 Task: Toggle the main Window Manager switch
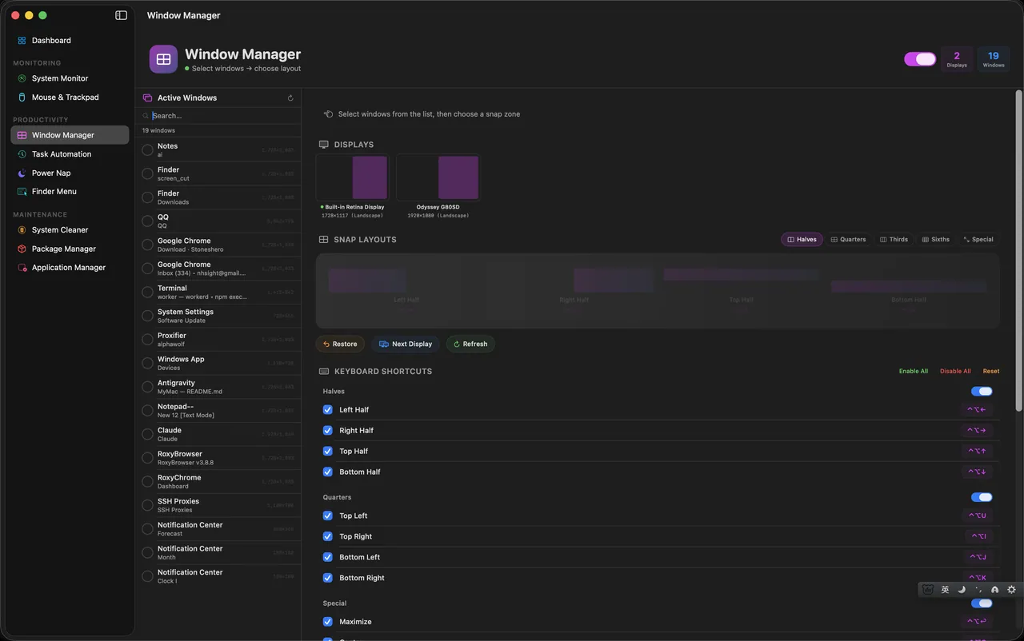pos(920,59)
